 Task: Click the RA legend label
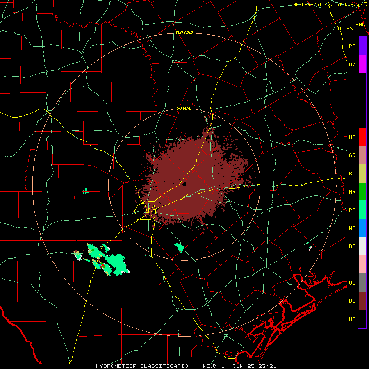click(352, 210)
